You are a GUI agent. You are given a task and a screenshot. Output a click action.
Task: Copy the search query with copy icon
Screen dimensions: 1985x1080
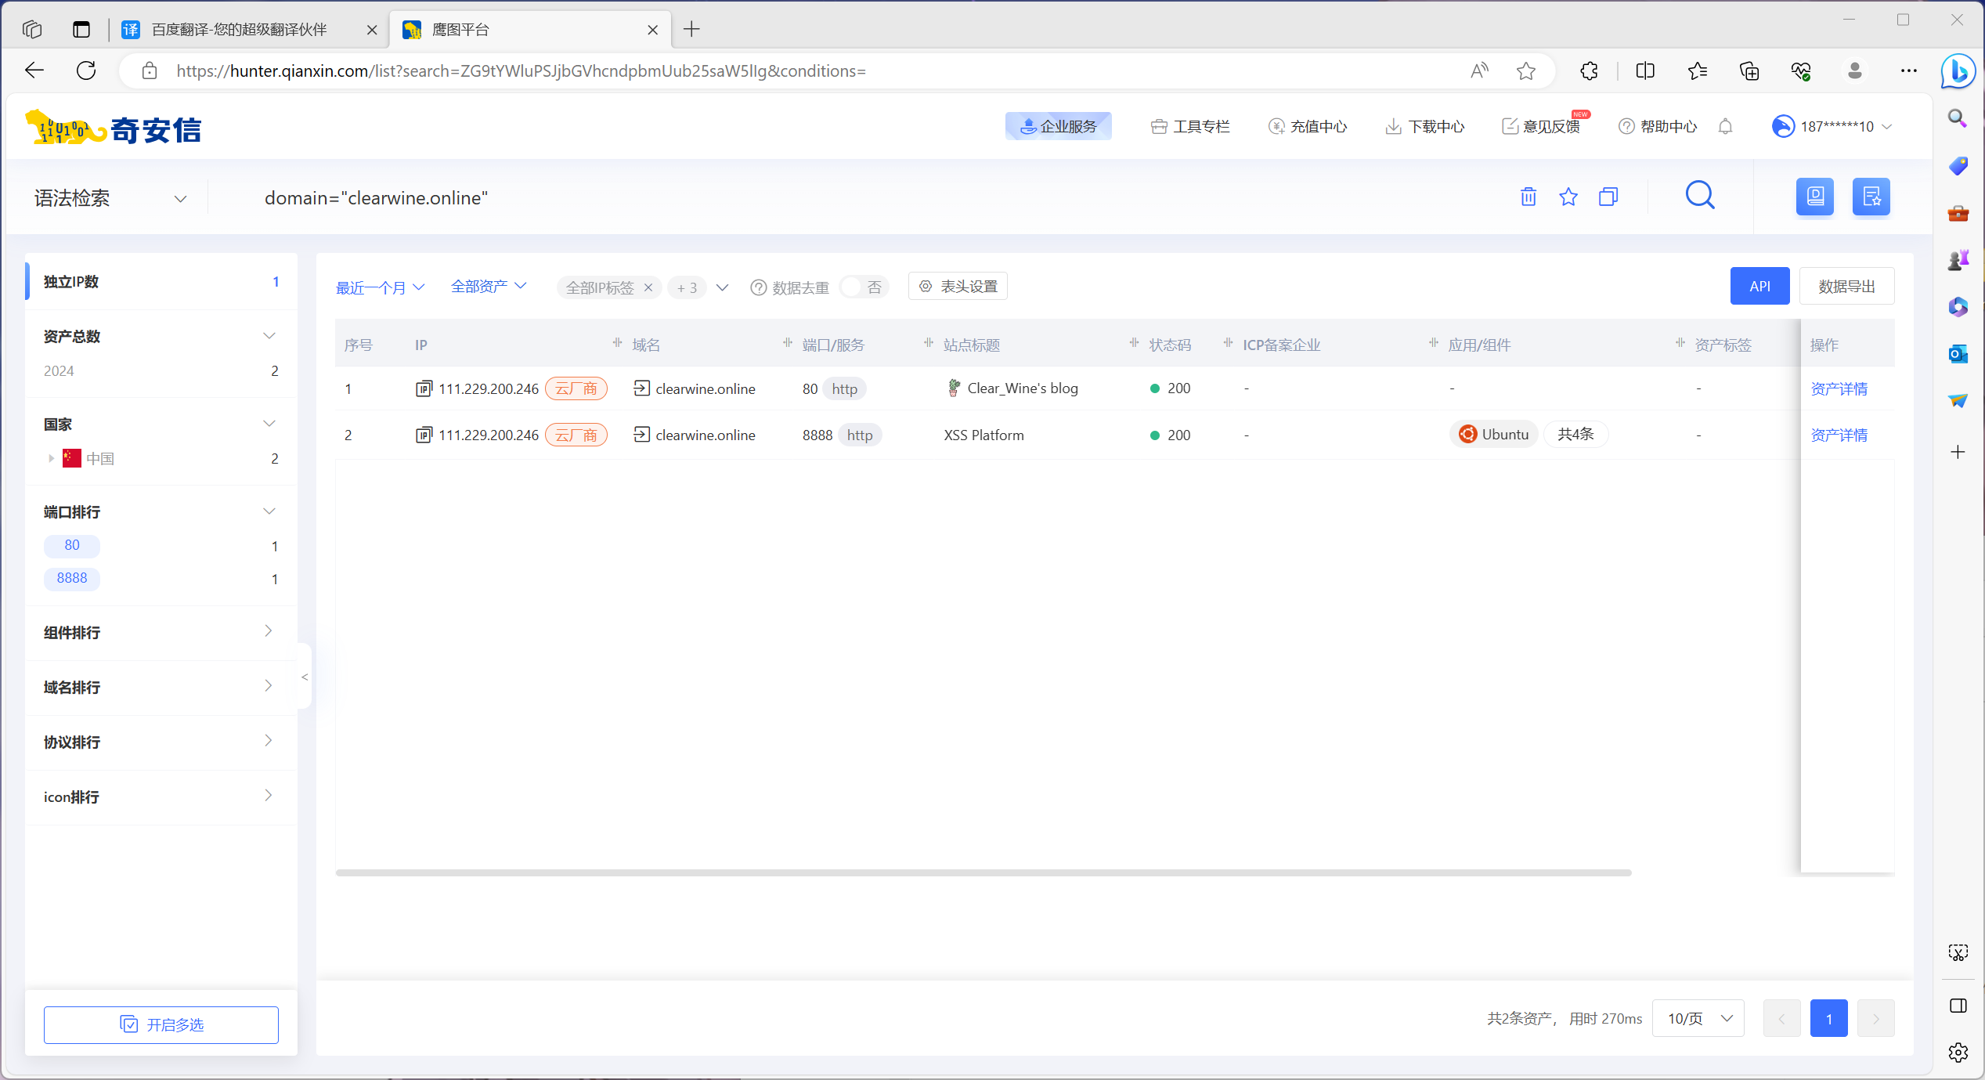[x=1608, y=197]
